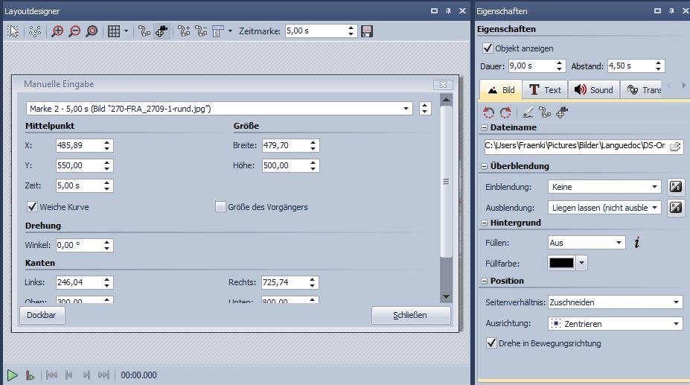Toggle the Objekt anzeigen checkbox
Screen dimensions: 690x385
click(488, 48)
